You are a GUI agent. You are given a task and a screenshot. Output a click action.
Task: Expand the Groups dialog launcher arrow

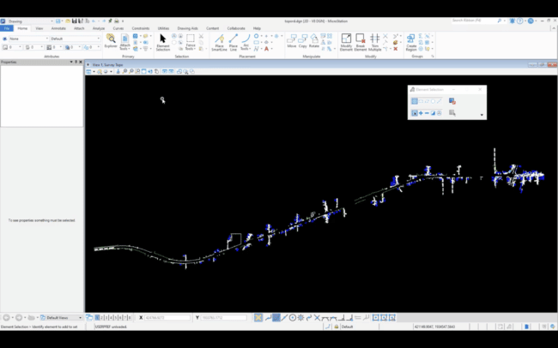(x=433, y=57)
